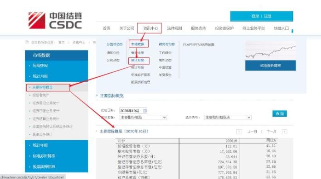Click 首页 in the breadcrumb trail

(61, 42)
